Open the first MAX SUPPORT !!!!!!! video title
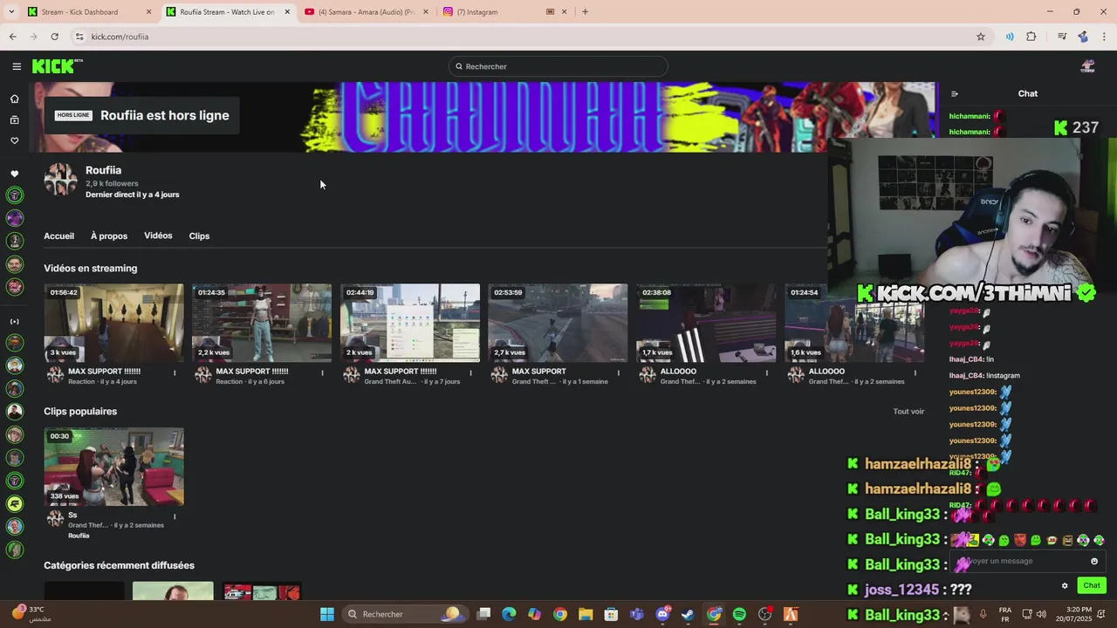1117x628 pixels. (105, 371)
